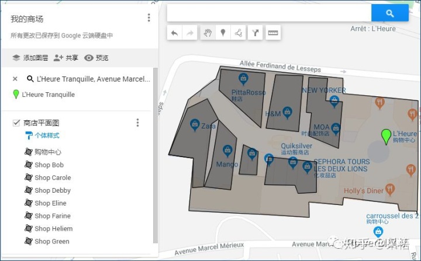Click the Quiksilver map label
Image resolution: width=421 pixels, height=261 pixels.
(296, 146)
